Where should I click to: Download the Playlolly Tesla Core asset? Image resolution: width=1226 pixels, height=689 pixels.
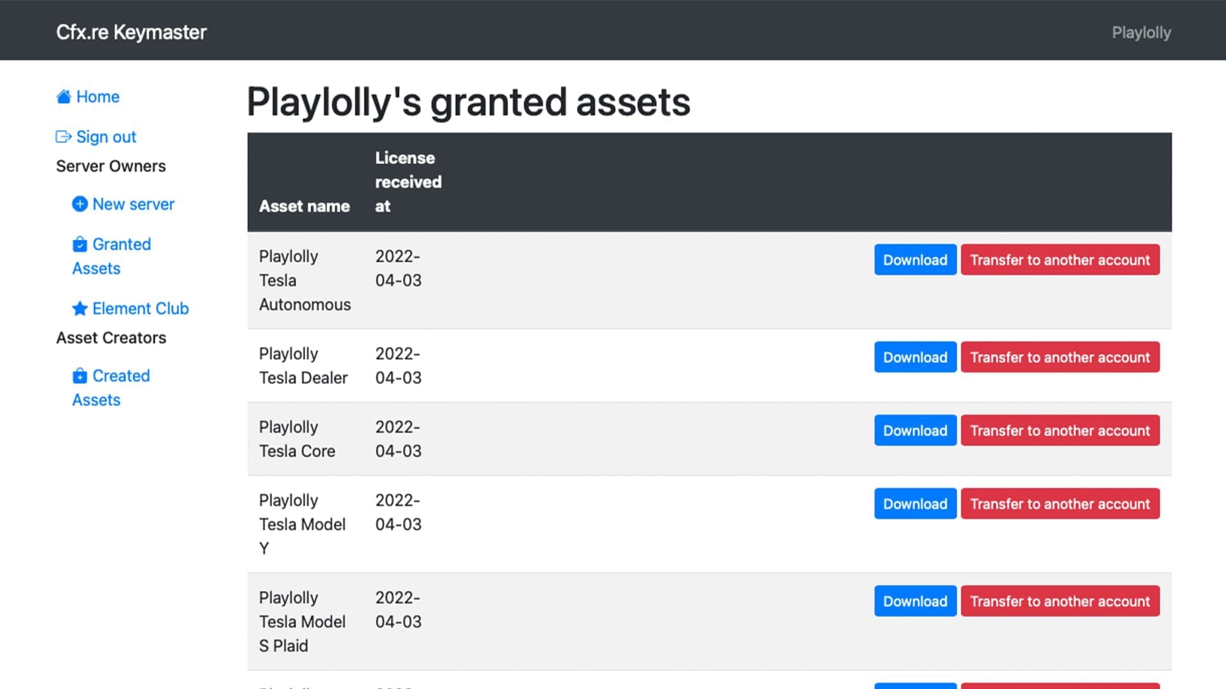click(915, 430)
